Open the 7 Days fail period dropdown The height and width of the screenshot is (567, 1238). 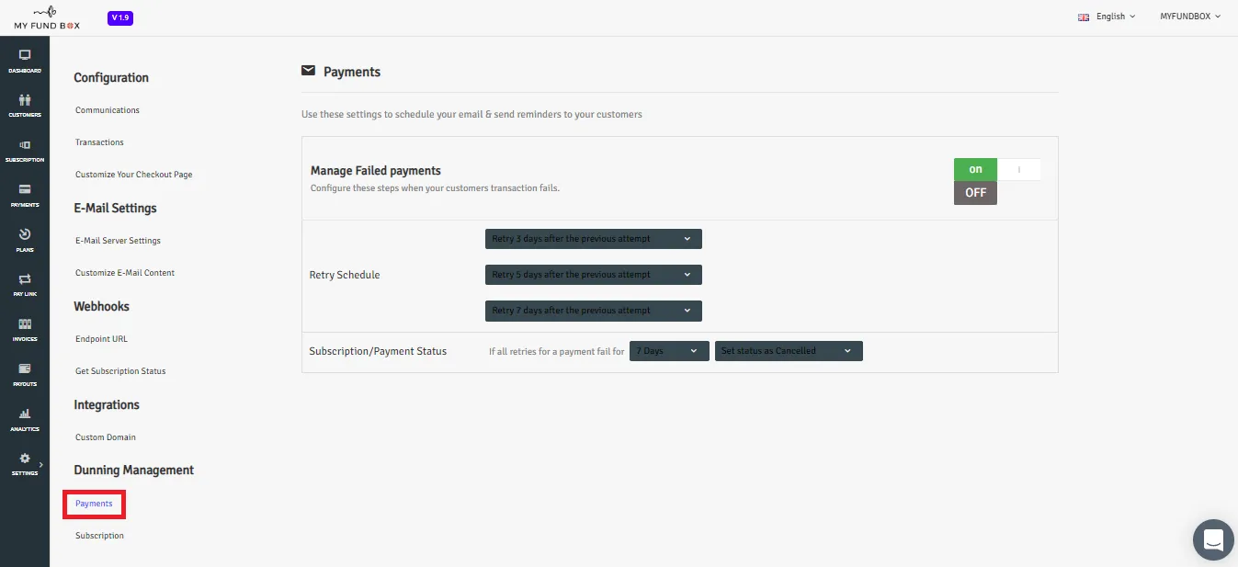pyautogui.click(x=669, y=351)
